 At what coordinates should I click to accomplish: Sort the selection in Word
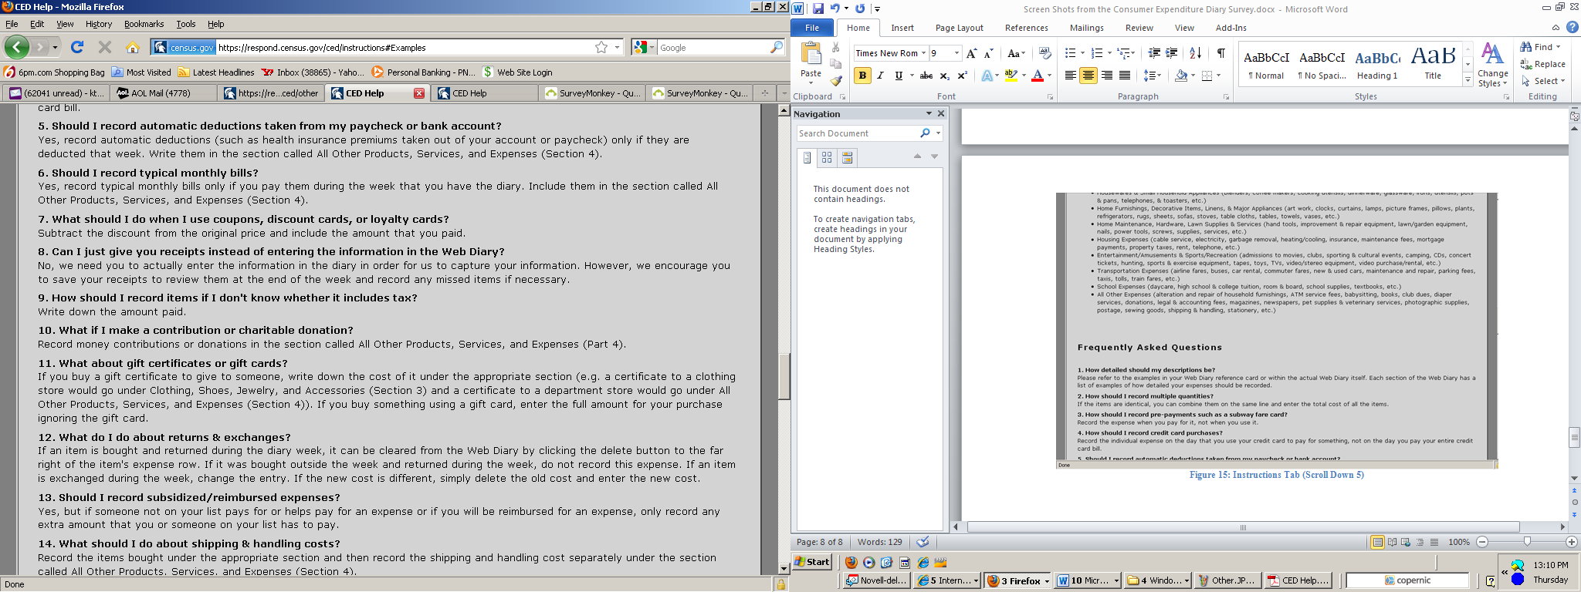[1195, 53]
